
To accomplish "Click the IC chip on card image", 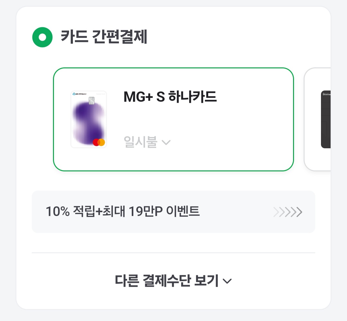I will (x=91, y=100).
